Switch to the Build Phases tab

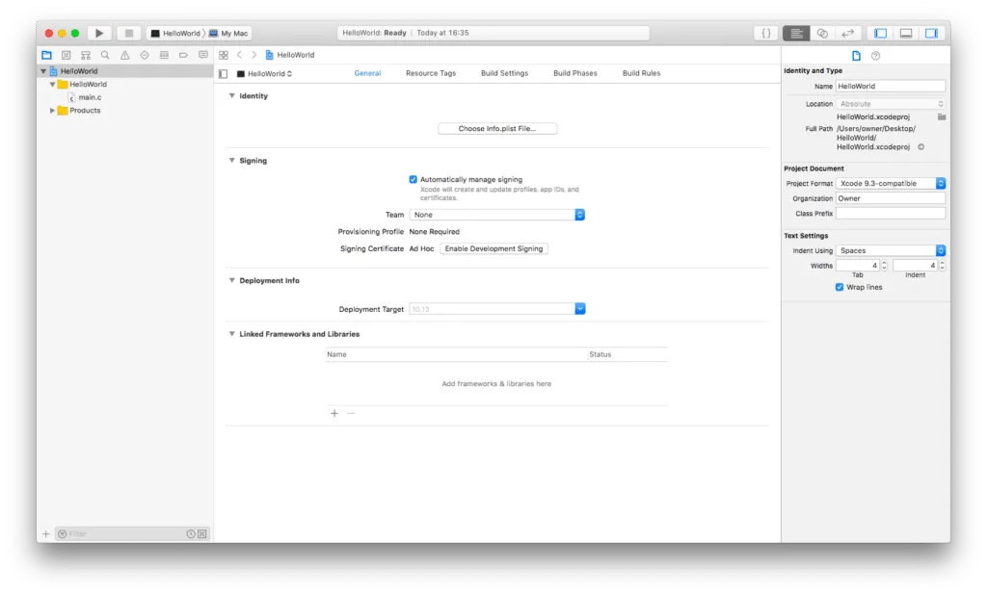point(574,73)
